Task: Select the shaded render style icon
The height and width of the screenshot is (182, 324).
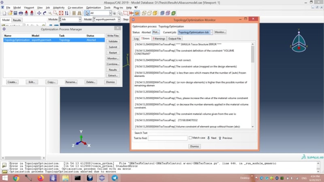Action: click(x=155, y=13)
